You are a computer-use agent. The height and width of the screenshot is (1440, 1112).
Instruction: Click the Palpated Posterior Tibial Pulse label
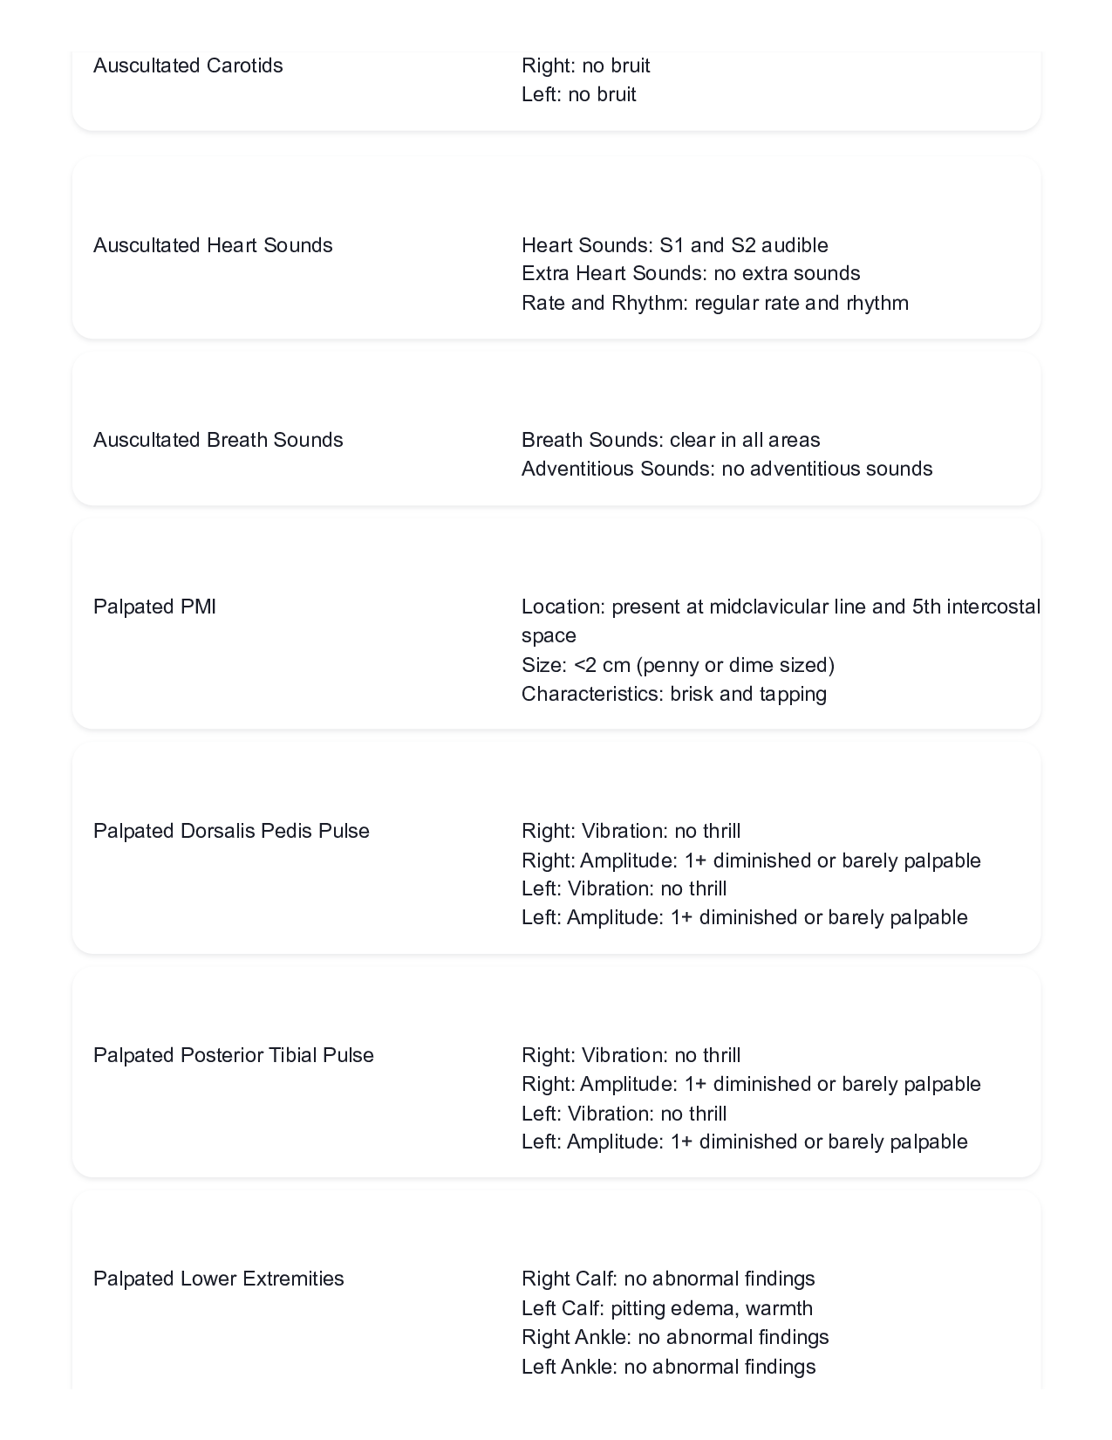coord(234,1055)
